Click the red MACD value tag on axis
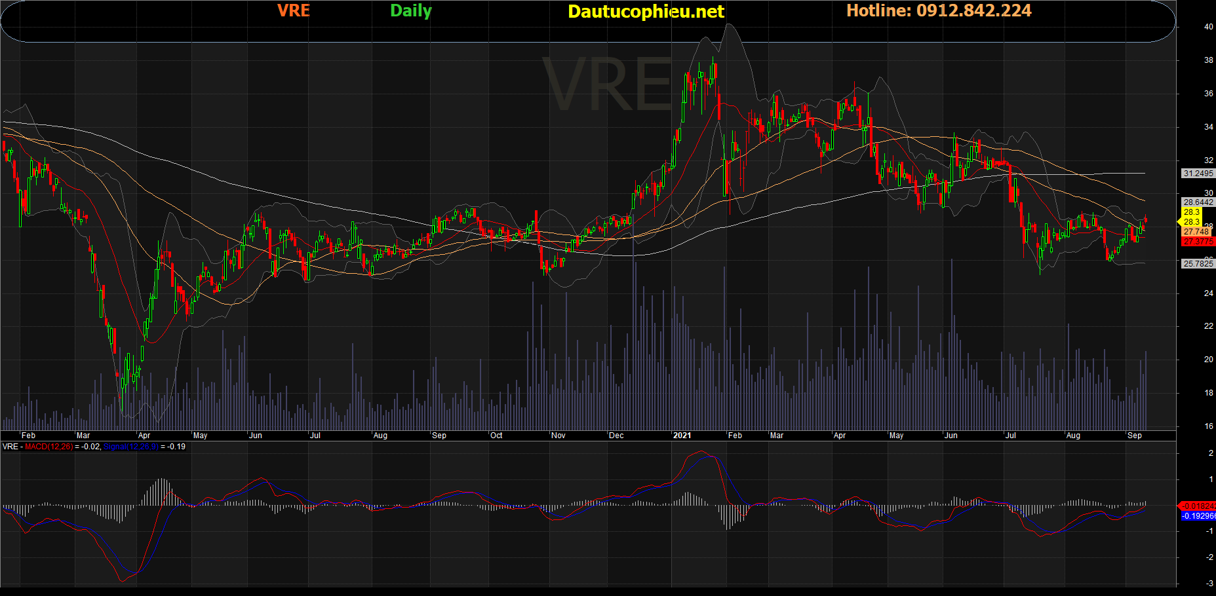The height and width of the screenshot is (596, 1216). tap(1198, 506)
